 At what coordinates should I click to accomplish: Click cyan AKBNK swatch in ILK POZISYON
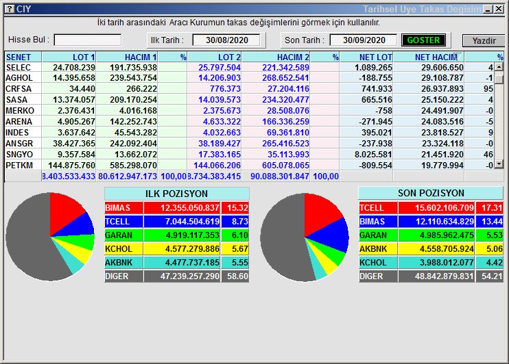(x=123, y=262)
